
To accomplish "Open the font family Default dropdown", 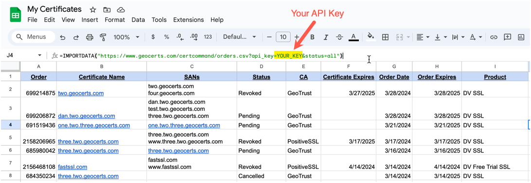I will (x=239, y=37).
